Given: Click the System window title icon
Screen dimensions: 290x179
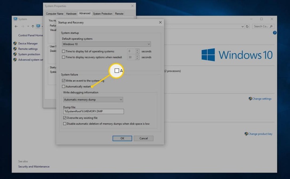Looking at the screenshot, I should [x=15, y=19].
